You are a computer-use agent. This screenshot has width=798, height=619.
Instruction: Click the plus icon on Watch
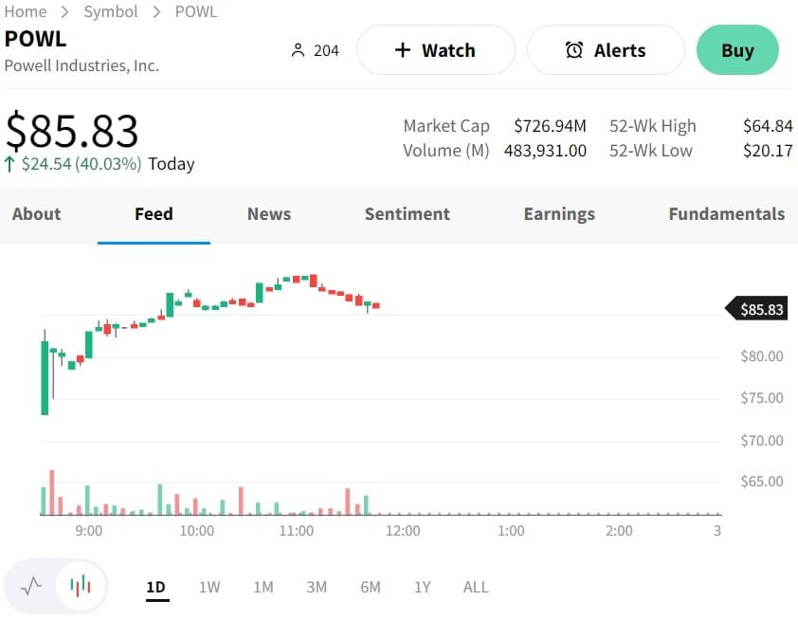coord(402,50)
